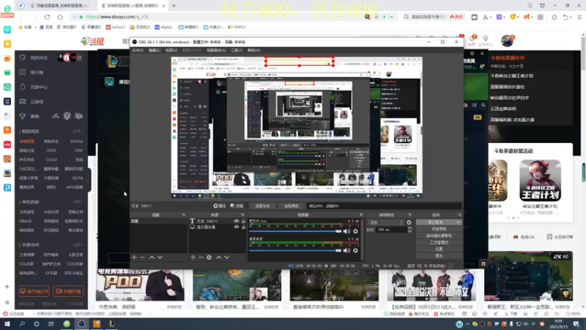Expand browser address bar dropdown arrow
Image resolution: width=586 pixels, height=330 pixels.
391,17
